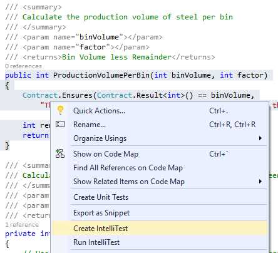Viewport: 278px width, 253px height.
Task: Choose Run IntelliTest
Action: click(x=160, y=242)
